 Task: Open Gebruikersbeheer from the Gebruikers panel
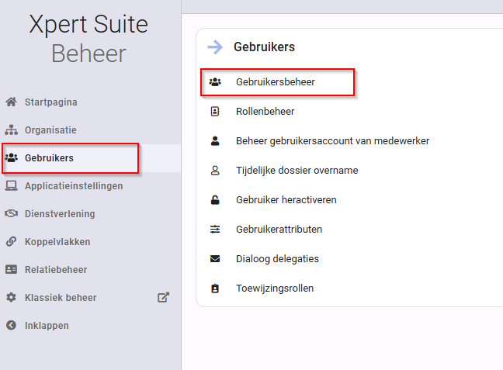point(277,82)
